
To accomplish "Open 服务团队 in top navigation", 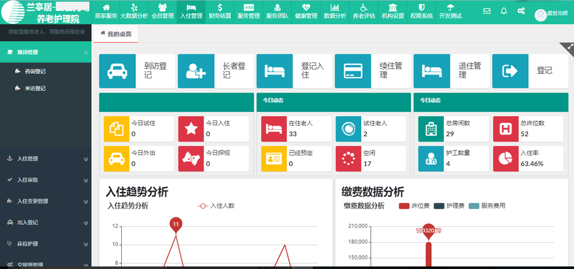I will click(x=277, y=11).
